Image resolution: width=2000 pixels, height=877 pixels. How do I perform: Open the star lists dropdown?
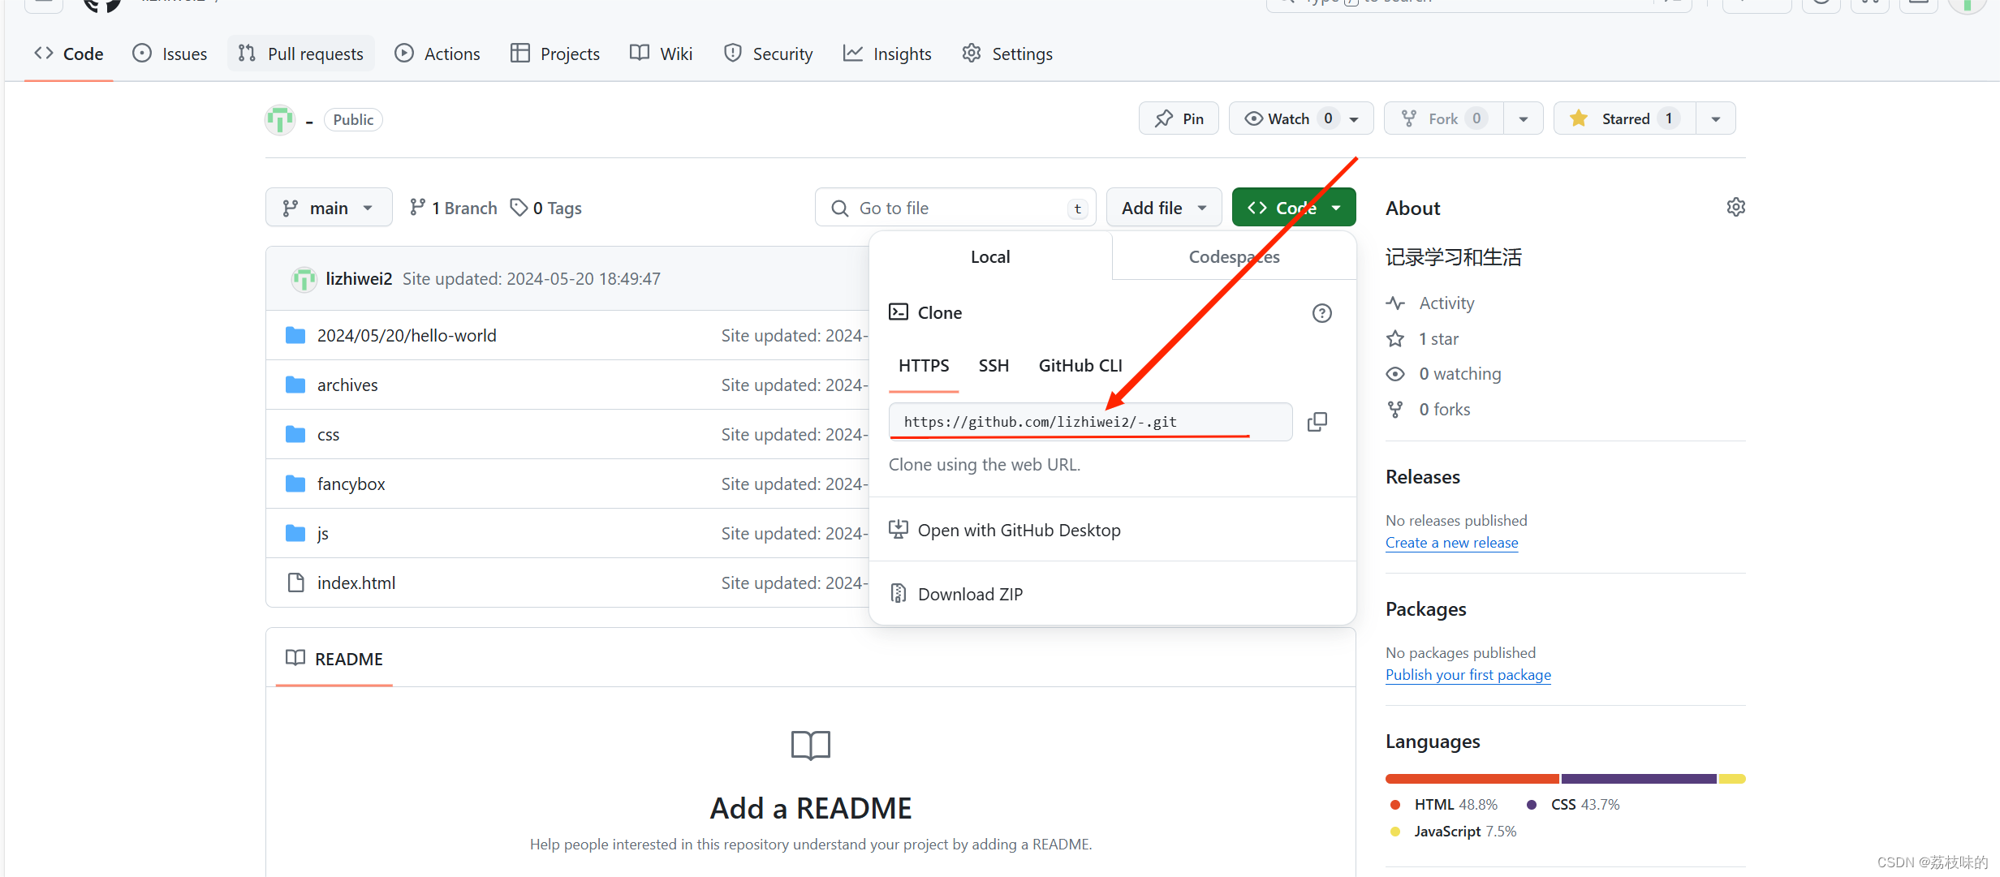click(1716, 118)
